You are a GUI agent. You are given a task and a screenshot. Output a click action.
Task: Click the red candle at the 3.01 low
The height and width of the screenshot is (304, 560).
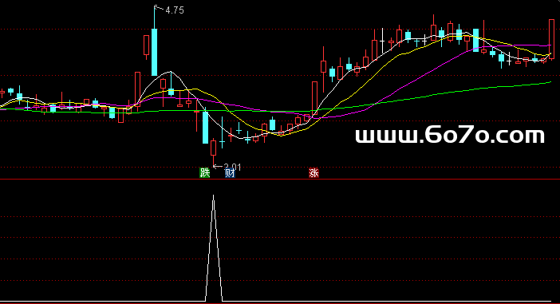click(214, 148)
